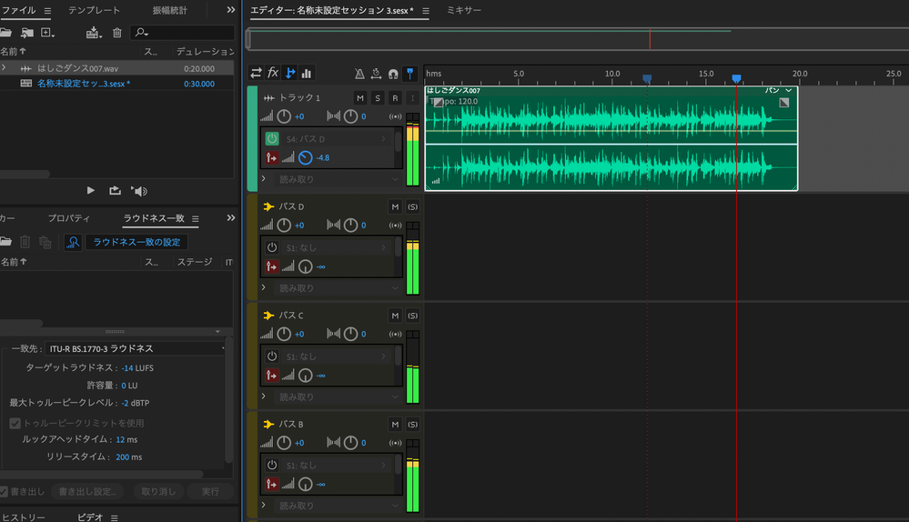Image resolution: width=909 pixels, height=522 pixels.
Task: Click the trash icon in the Files panel
Action: click(x=116, y=33)
